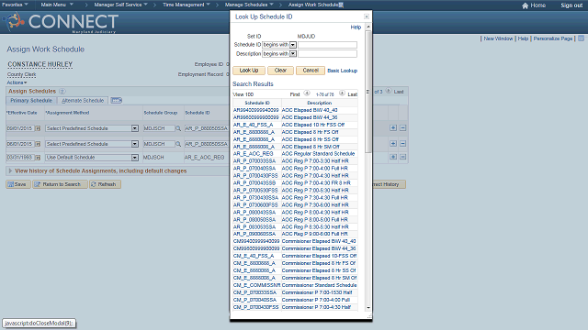Add a row via plus in 06/01/2015 row
Viewport: 588px width, 330px height.
(x=393, y=144)
